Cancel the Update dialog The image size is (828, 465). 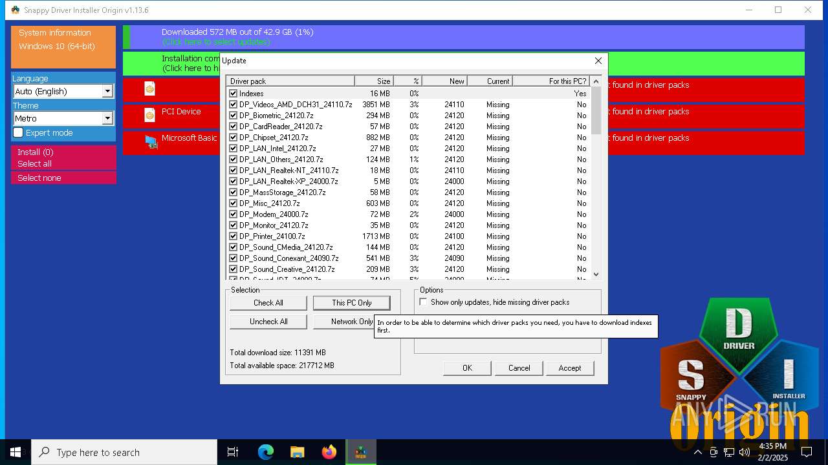[519, 368]
